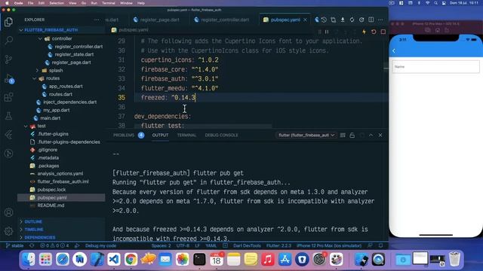Screen dimensions: 483x271
Task: Click the Name input field in simulator
Action: 435,67
